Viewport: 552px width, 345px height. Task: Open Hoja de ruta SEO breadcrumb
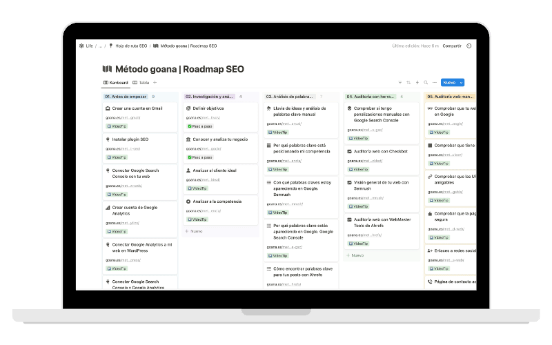[131, 46]
